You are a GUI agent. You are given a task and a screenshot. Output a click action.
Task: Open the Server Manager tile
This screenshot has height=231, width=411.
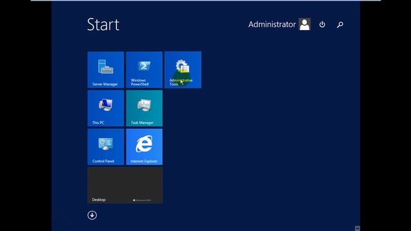105,70
